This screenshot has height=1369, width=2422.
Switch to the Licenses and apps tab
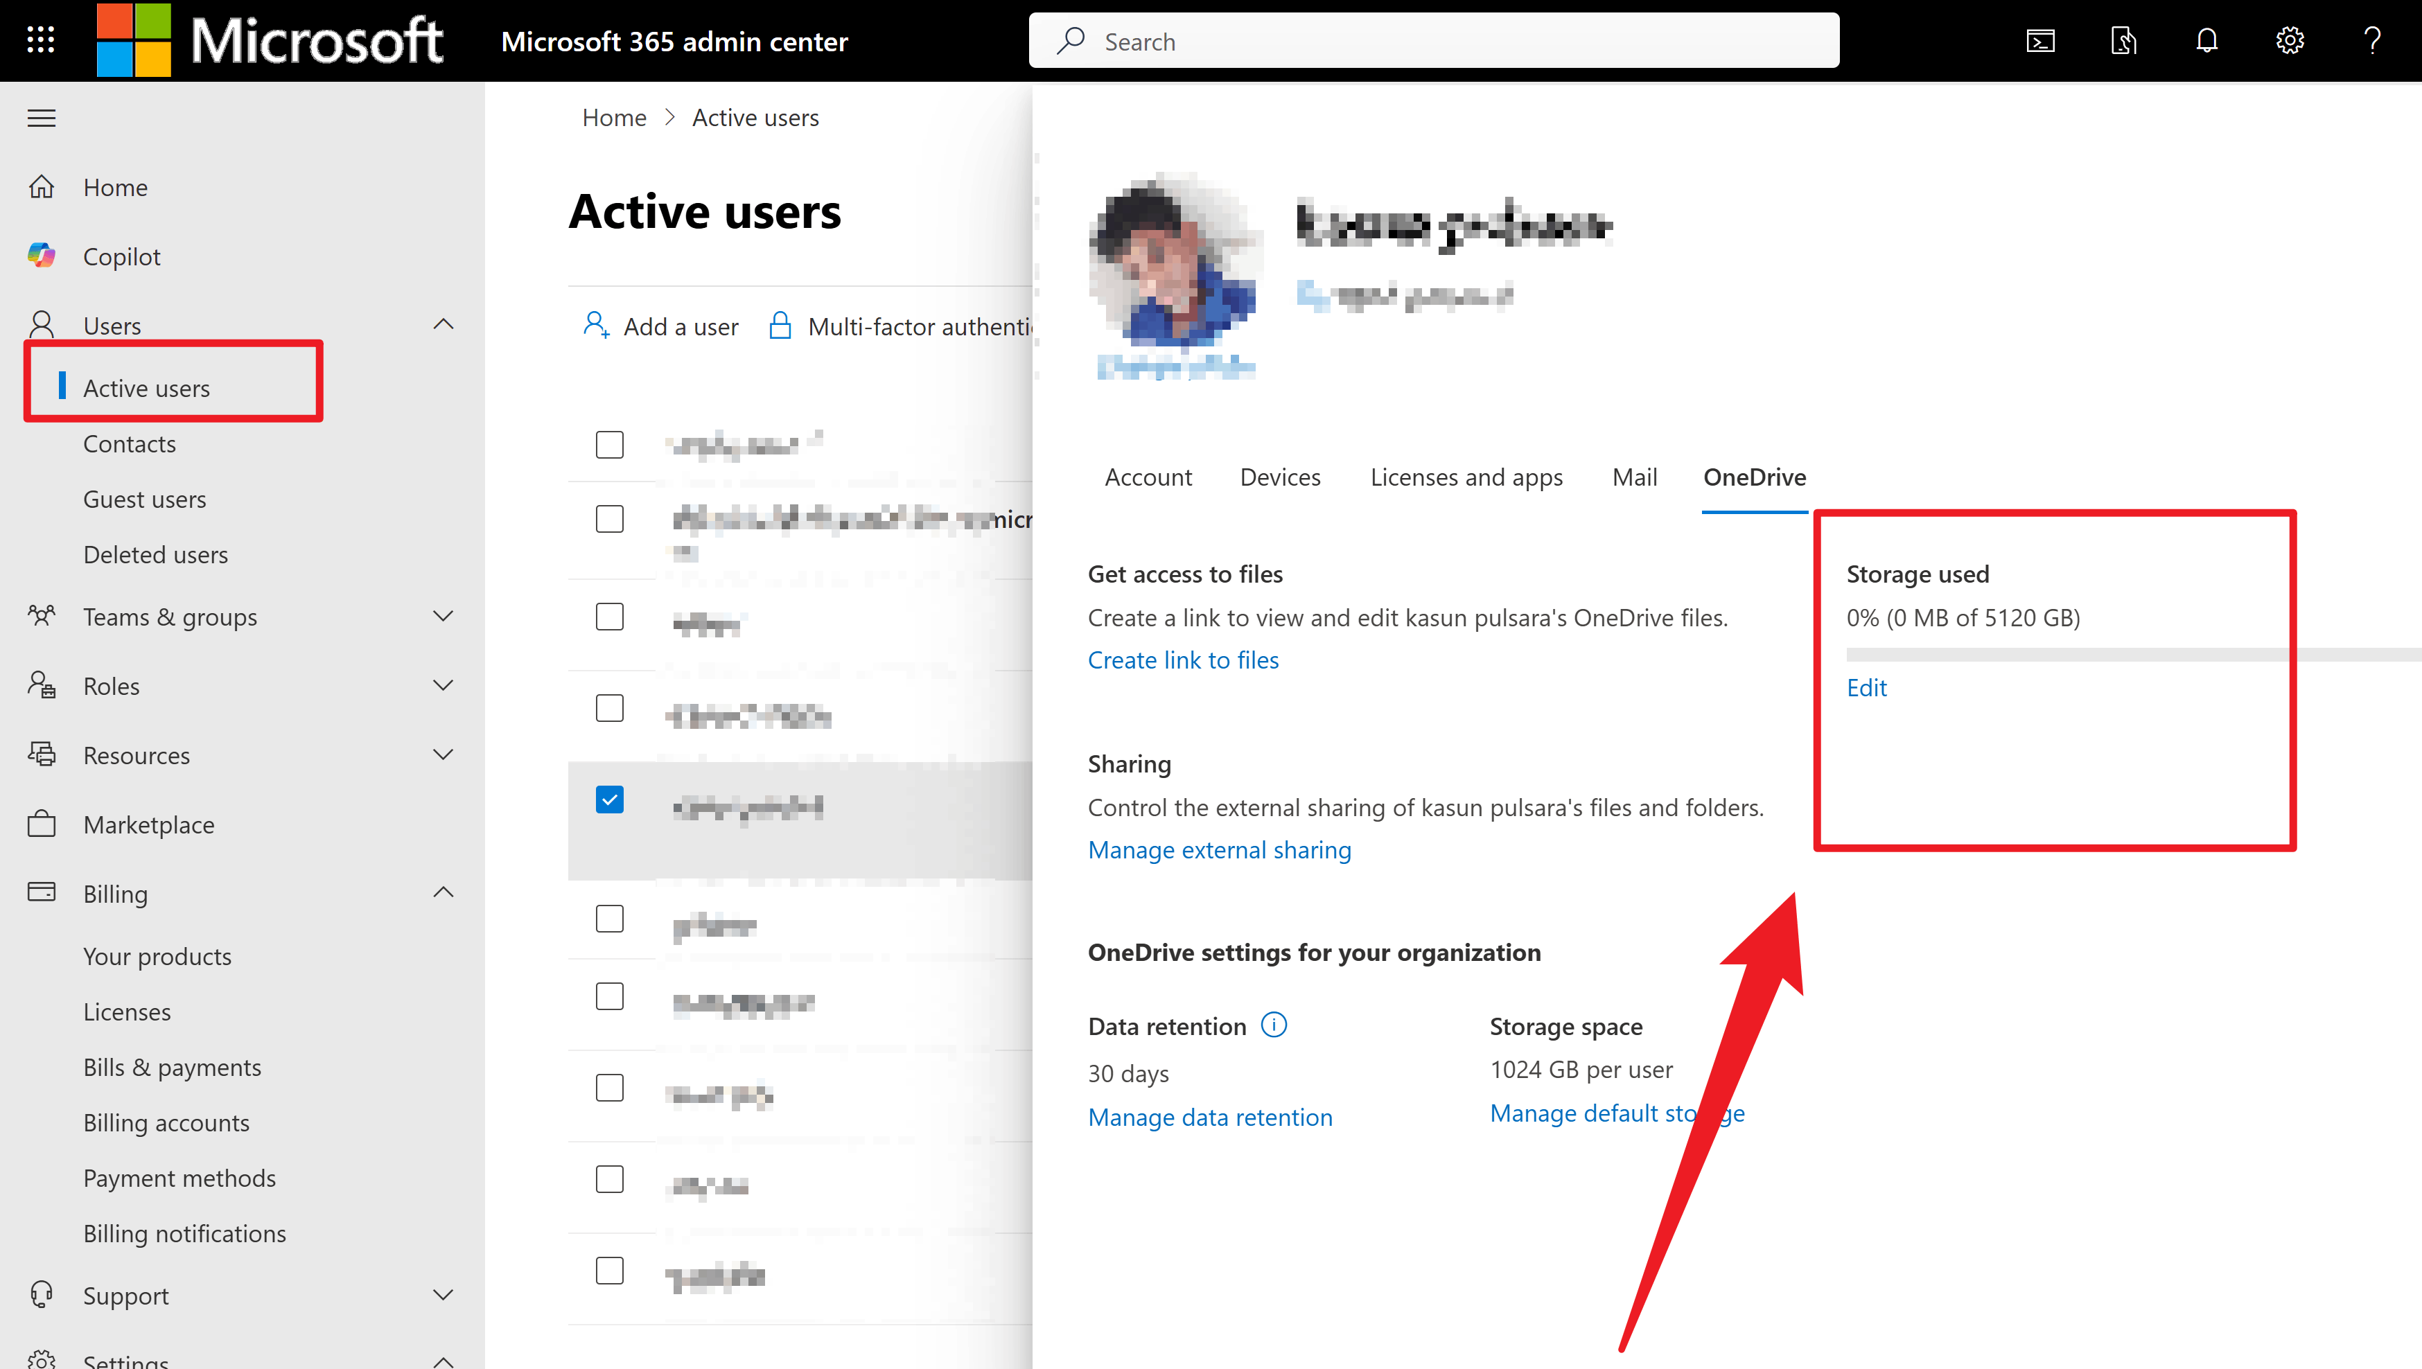(x=1467, y=477)
